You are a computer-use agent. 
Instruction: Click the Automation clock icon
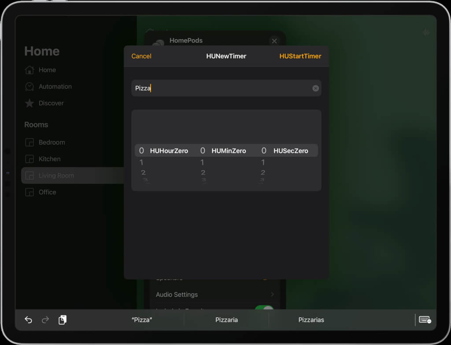(30, 87)
